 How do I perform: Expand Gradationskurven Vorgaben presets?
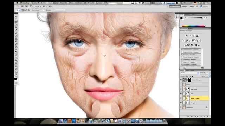182,52
